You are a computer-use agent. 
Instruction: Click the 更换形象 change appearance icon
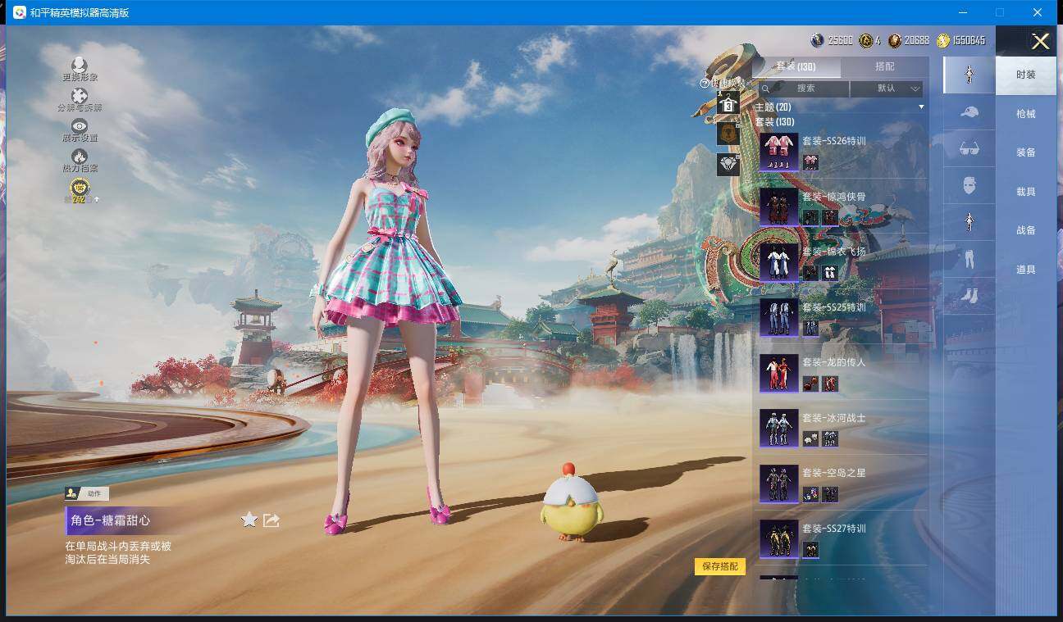(x=80, y=66)
